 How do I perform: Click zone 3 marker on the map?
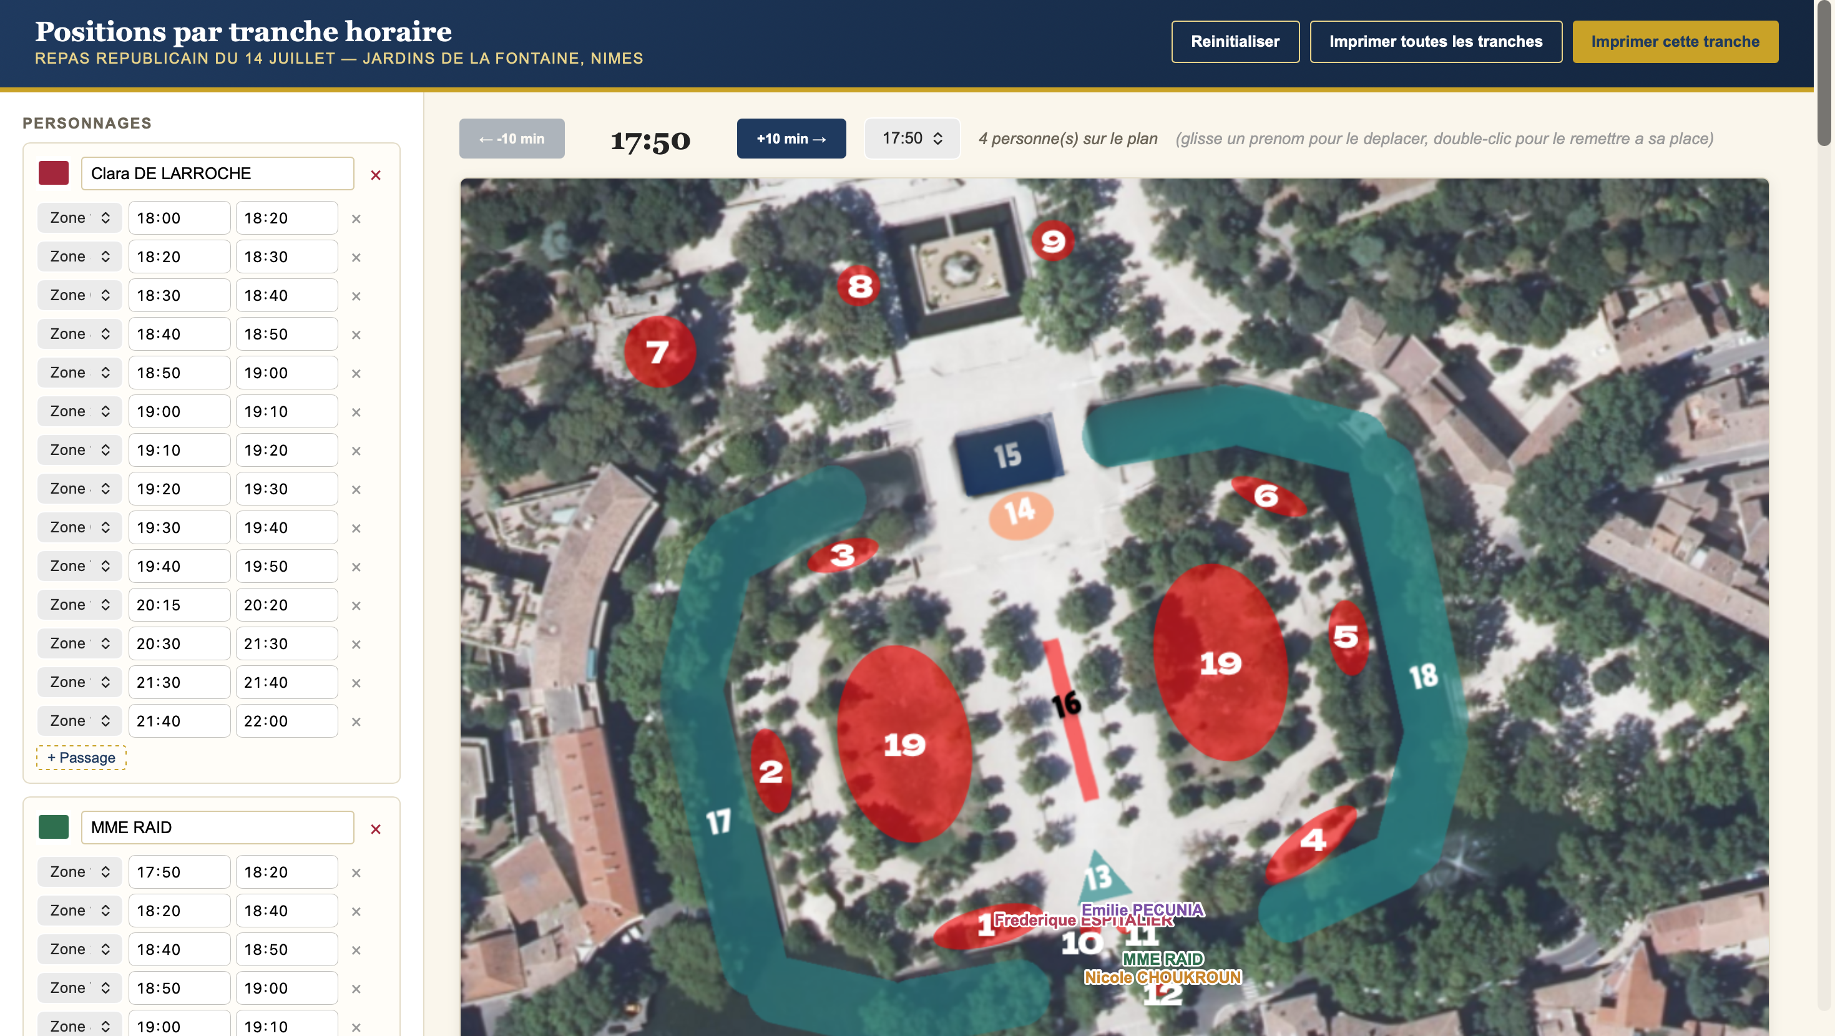[x=842, y=555]
